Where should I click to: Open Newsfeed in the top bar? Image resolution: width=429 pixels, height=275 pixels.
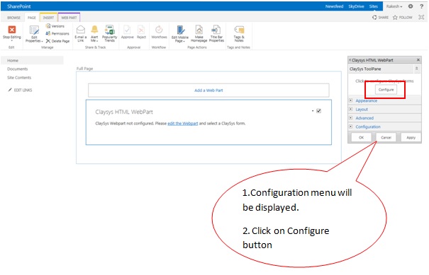[334, 6]
